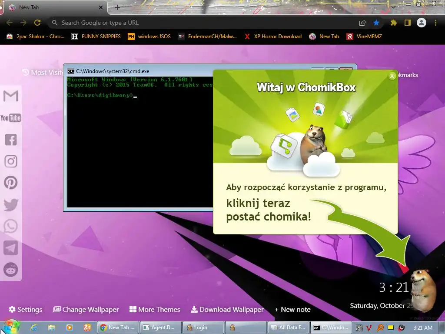Click the taskbar clock showing 3:21 AM
Screen dimensions: 445x334
423,327
